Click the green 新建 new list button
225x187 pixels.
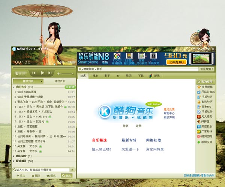point(70,87)
